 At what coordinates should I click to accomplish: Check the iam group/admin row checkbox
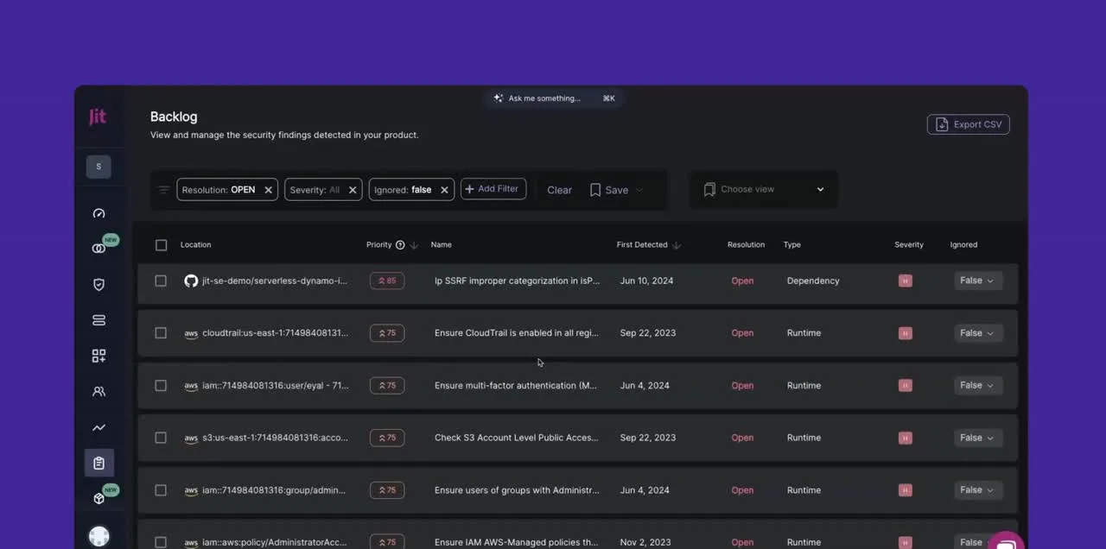point(161,490)
